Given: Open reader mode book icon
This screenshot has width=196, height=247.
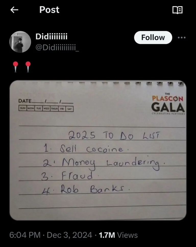Looking at the screenshot, I should [177, 10].
